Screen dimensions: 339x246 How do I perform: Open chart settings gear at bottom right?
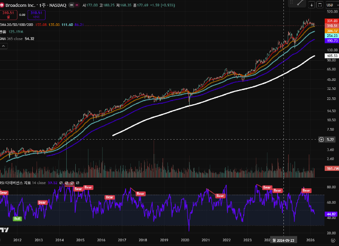click(x=333, y=240)
